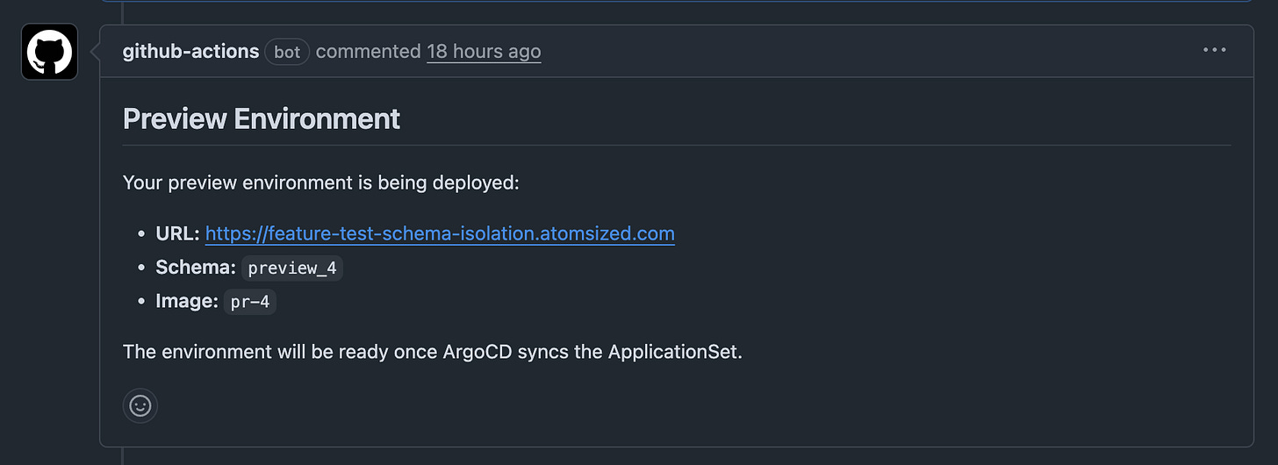Click the word "commented" in comment header
The height and width of the screenshot is (465, 1278).
369,52
